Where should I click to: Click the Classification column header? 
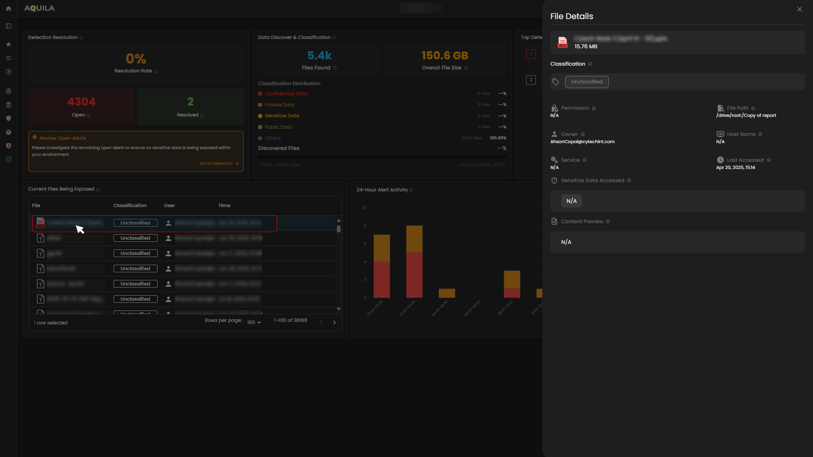click(130, 205)
